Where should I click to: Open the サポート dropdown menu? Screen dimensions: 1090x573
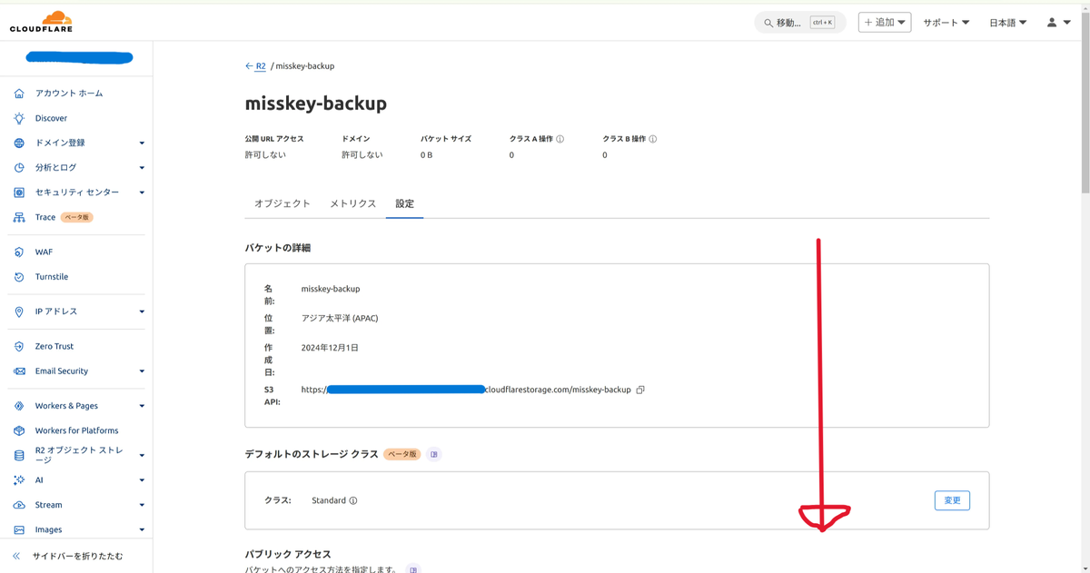946,23
